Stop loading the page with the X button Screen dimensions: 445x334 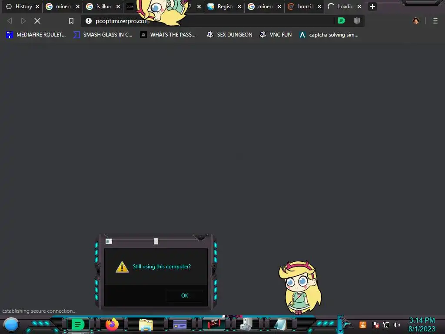point(37,21)
